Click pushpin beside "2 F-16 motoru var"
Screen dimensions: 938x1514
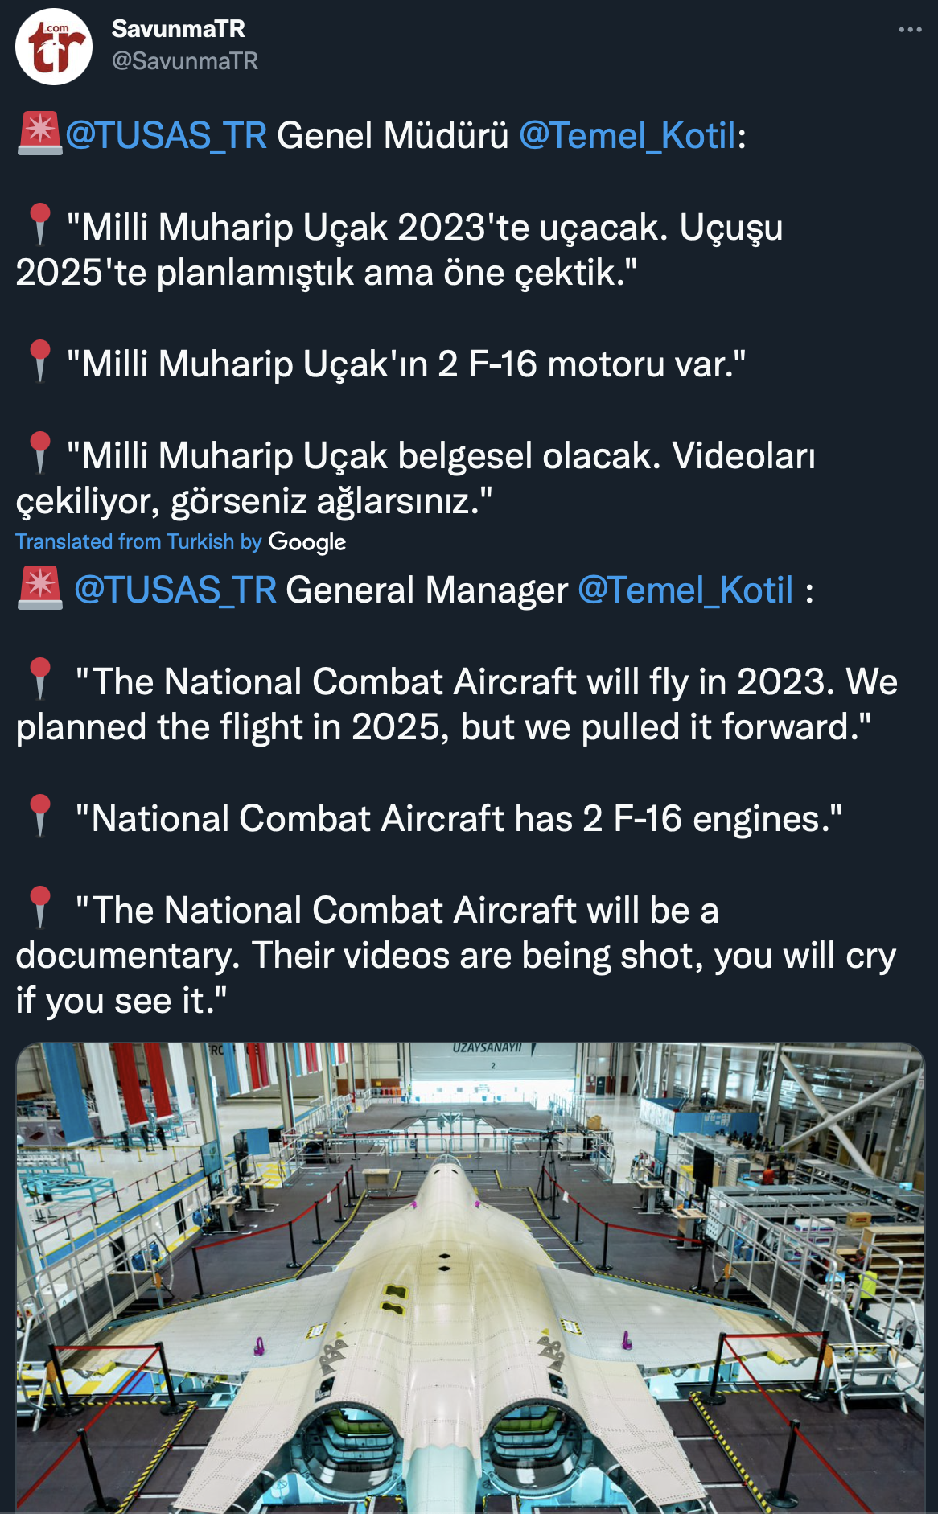(x=39, y=361)
